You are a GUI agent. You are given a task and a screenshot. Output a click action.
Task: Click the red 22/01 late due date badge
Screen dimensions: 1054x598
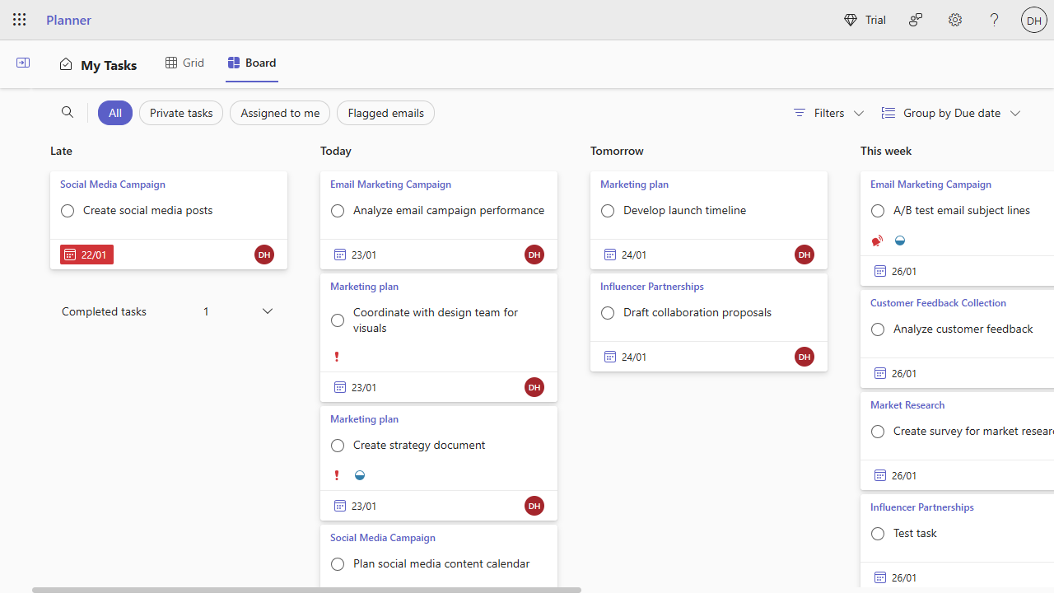86,255
